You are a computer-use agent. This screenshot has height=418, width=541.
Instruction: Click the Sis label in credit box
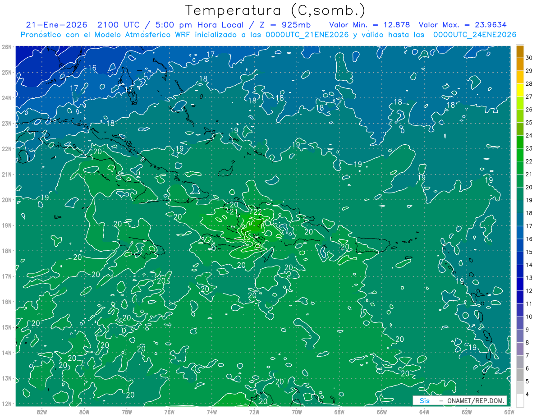click(x=425, y=400)
